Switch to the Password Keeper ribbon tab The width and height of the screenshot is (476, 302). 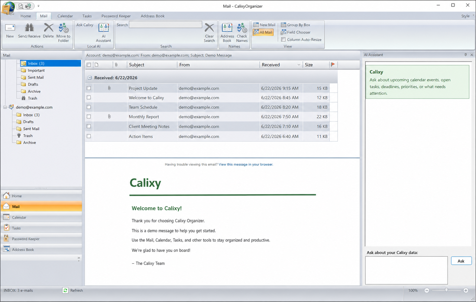pyautogui.click(x=116, y=16)
